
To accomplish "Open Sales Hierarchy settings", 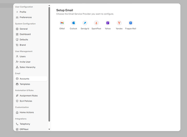I will point(31,67).
